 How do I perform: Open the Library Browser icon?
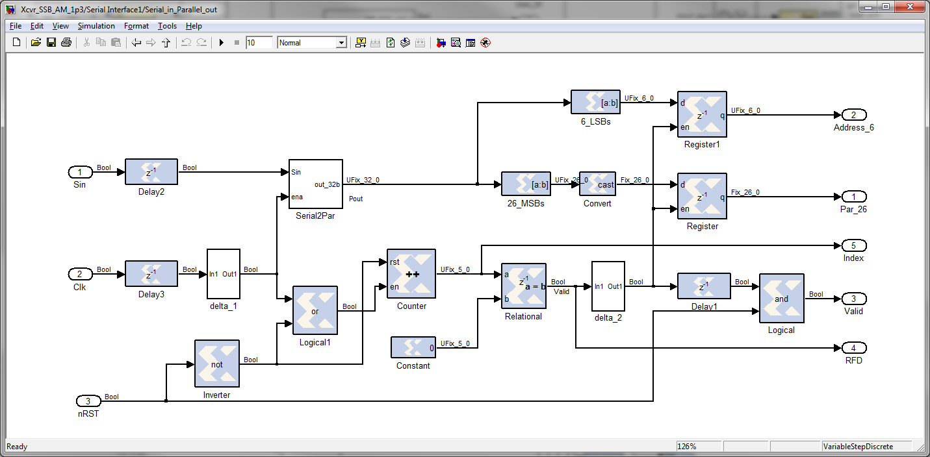pos(441,43)
